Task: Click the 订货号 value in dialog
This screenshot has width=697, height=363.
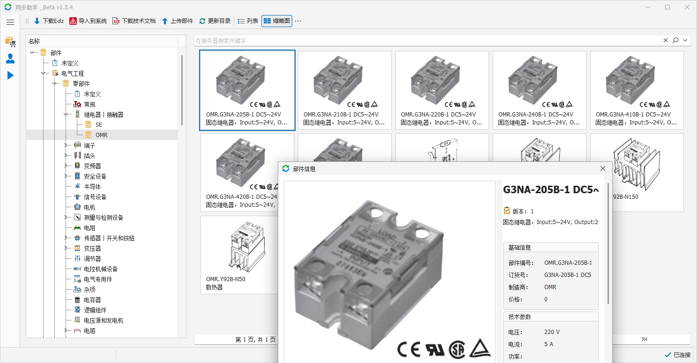Action: pos(568,275)
